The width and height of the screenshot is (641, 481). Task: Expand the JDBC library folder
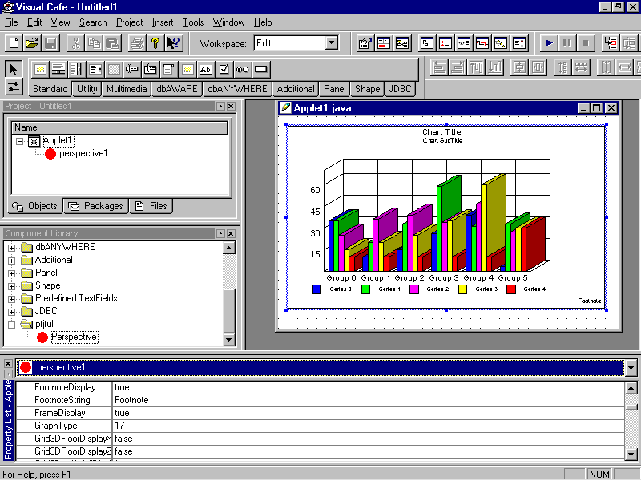(11, 312)
